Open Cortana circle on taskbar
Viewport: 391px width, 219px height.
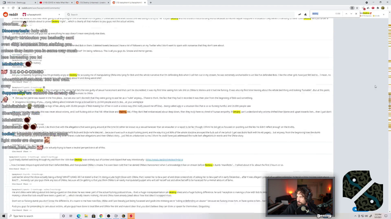64,216
